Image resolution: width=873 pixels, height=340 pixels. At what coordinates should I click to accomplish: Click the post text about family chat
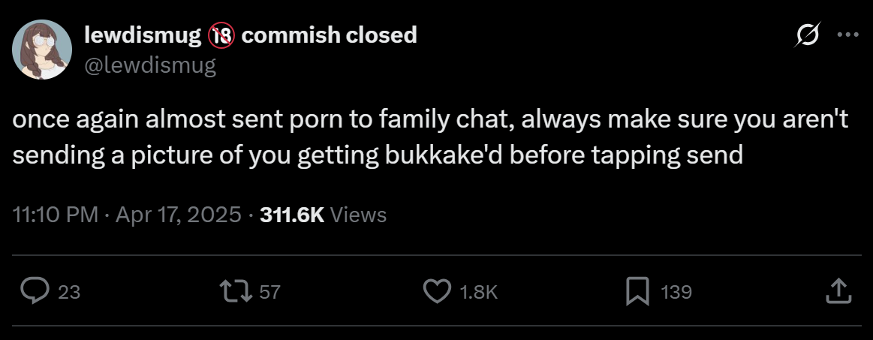[430, 137]
